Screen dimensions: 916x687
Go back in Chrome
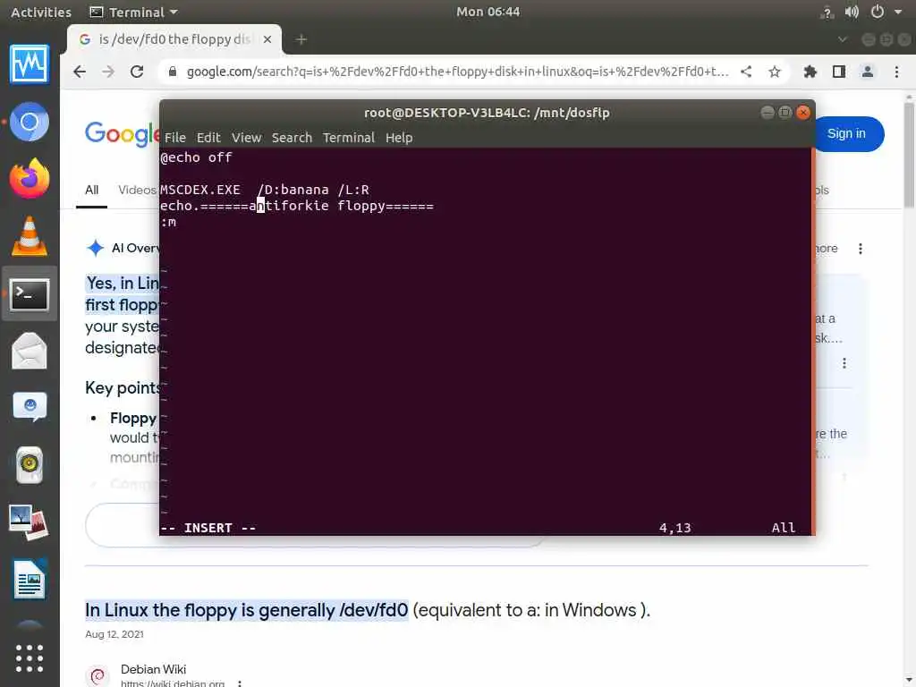pyautogui.click(x=80, y=72)
